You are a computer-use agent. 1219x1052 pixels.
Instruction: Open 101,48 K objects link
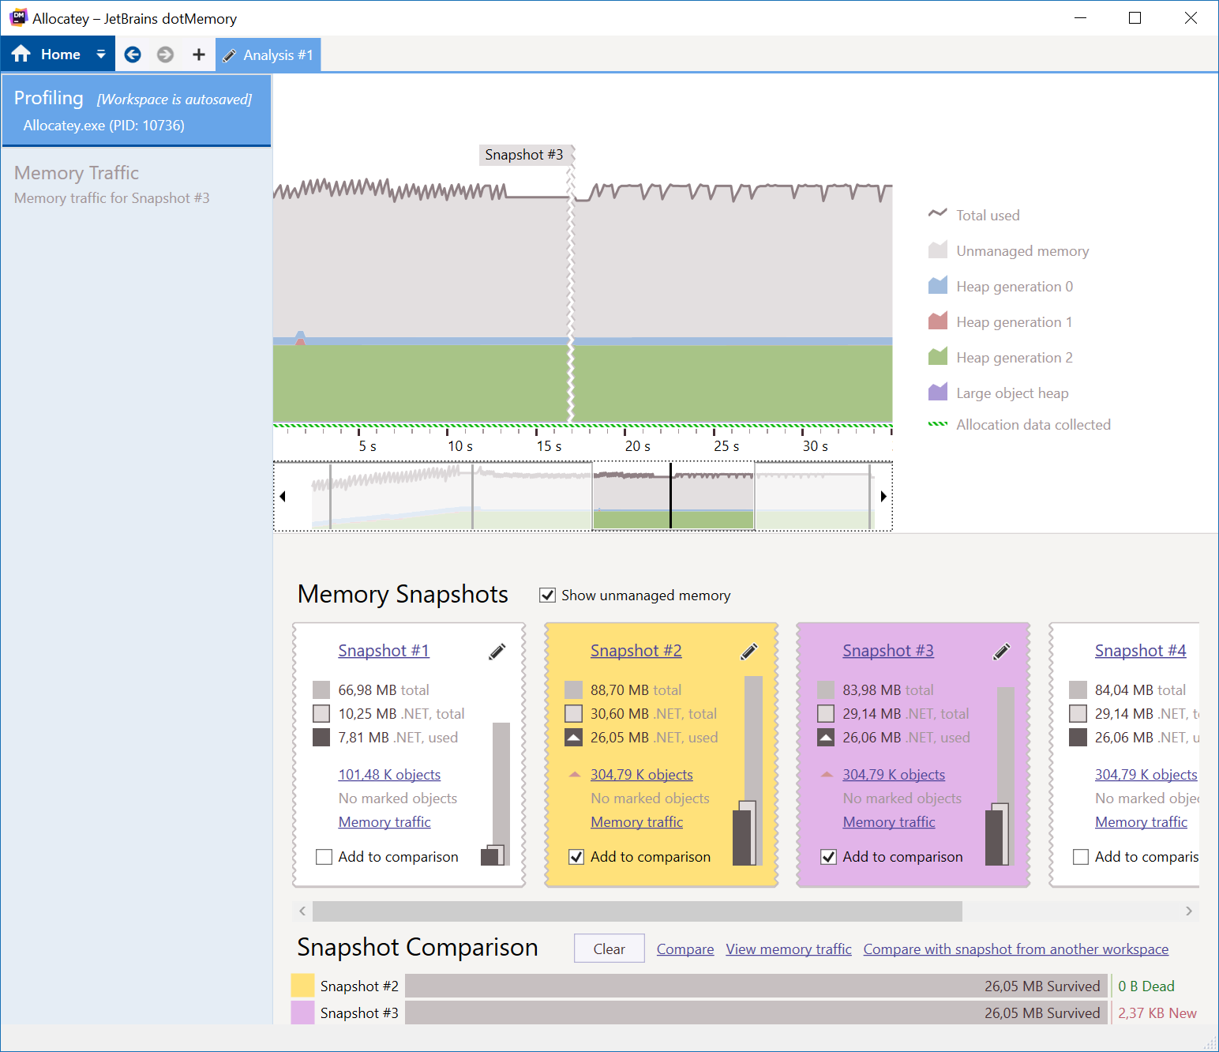[x=389, y=775]
